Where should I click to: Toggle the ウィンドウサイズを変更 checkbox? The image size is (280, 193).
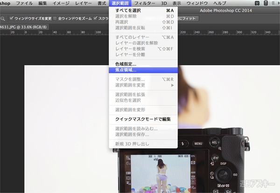pyautogui.click(x=12, y=19)
